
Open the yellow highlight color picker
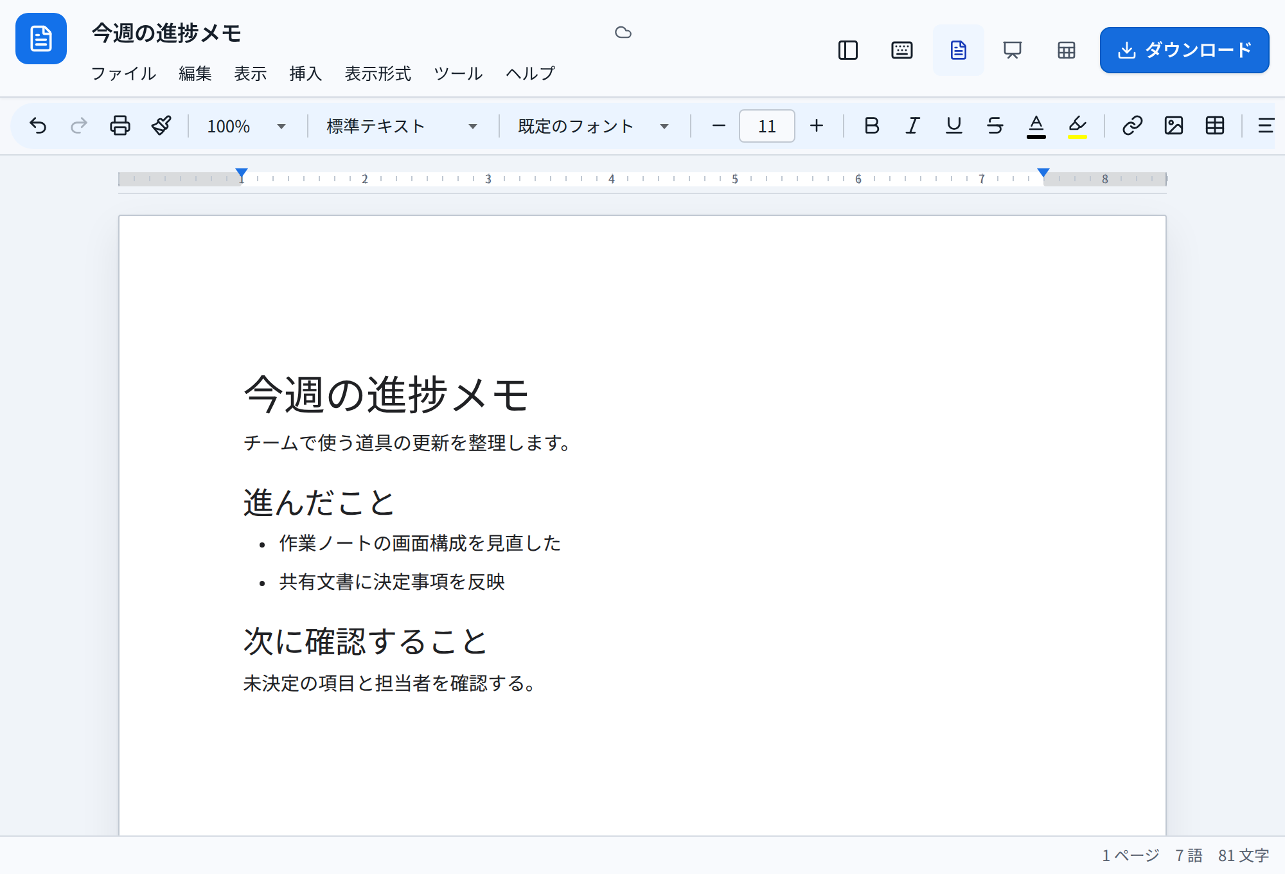(1077, 126)
